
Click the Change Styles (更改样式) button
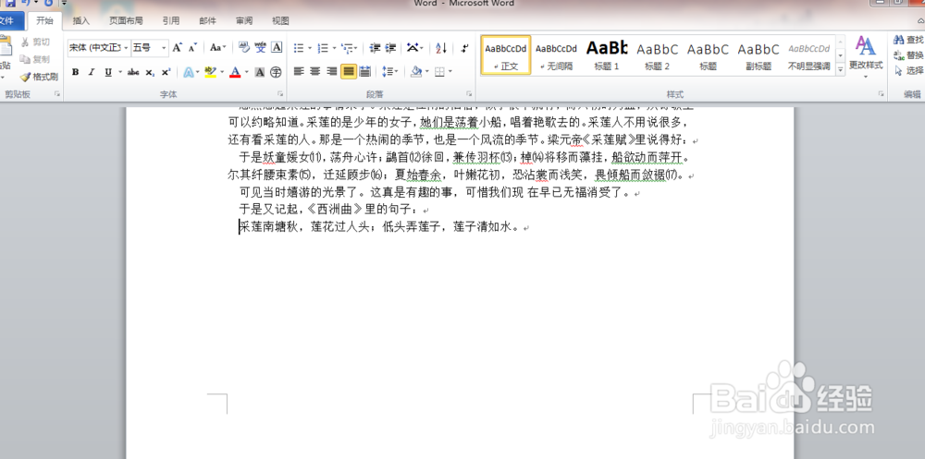[x=866, y=56]
